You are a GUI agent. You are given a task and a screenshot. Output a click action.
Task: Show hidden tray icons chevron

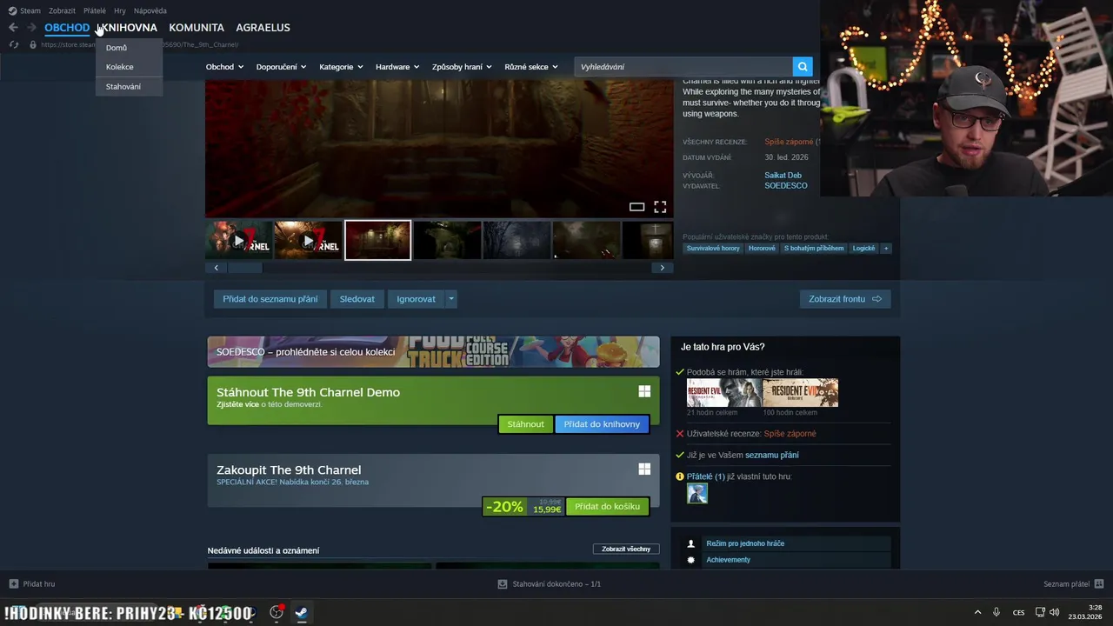click(x=977, y=612)
